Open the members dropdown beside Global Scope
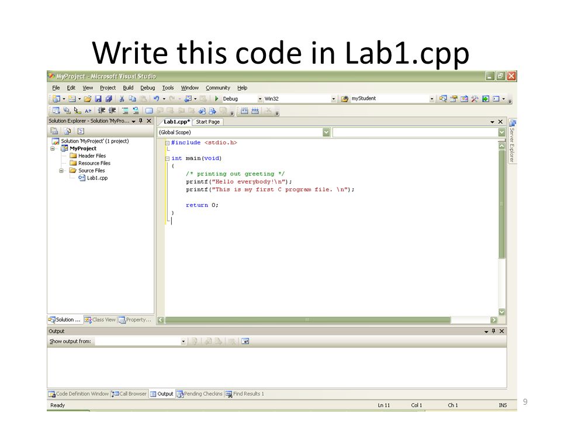Viewport: 561px width, 421px height. 501,133
